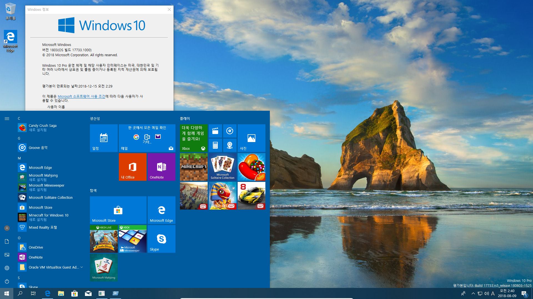Expand the Start menu hamburger navigation
This screenshot has height=299, width=533.
click(x=7, y=118)
